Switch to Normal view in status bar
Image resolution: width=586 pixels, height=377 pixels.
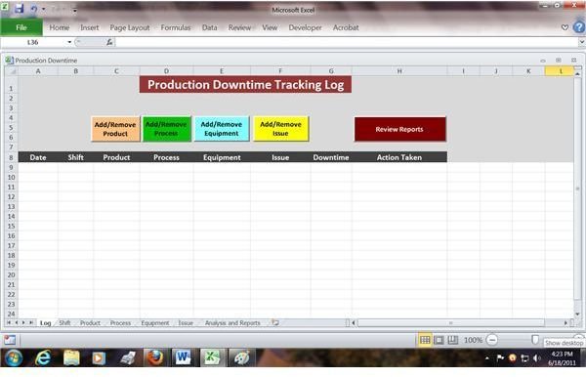click(x=425, y=340)
